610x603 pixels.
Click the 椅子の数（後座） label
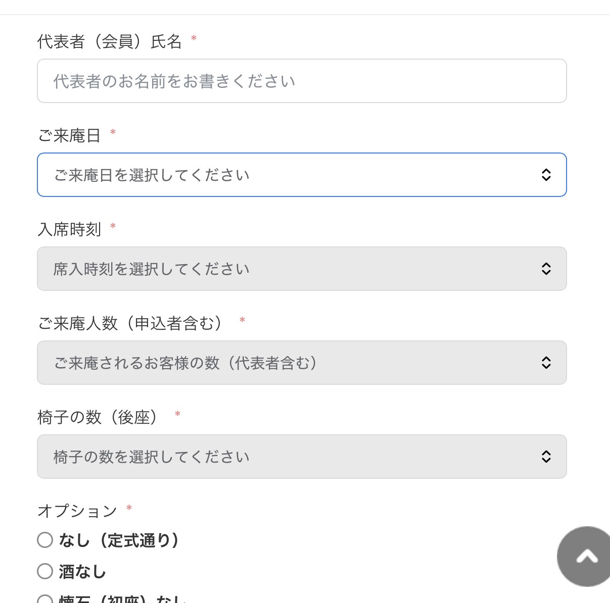[98, 417]
